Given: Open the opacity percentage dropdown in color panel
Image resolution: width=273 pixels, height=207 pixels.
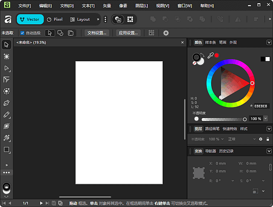Looking at the screenshot, I should point(266,119).
